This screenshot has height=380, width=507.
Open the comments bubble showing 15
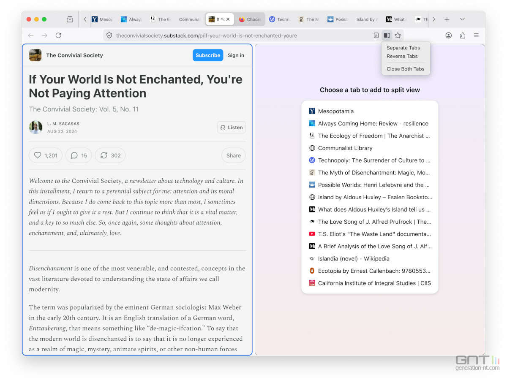[79, 155]
